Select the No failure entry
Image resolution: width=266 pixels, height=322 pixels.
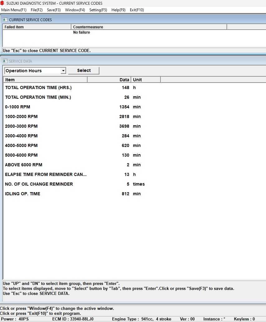[82, 32]
